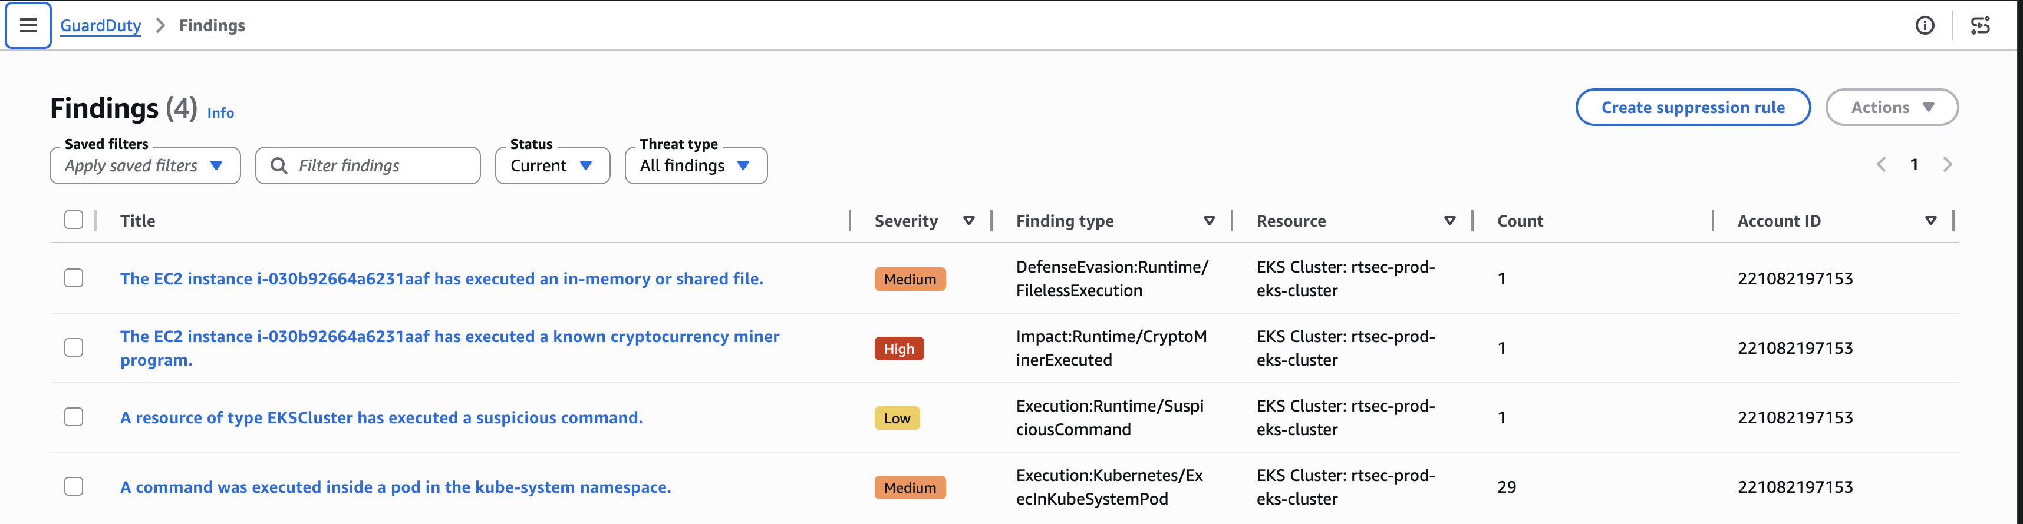Click the Low severity badge
The width and height of the screenshot is (2023, 524).
pyautogui.click(x=897, y=418)
